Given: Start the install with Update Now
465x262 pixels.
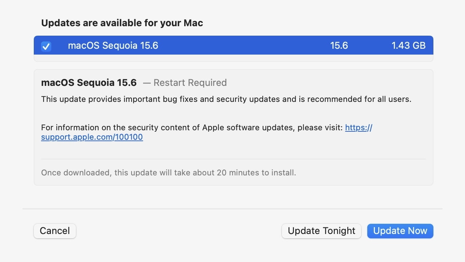Looking at the screenshot, I should (400, 231).
